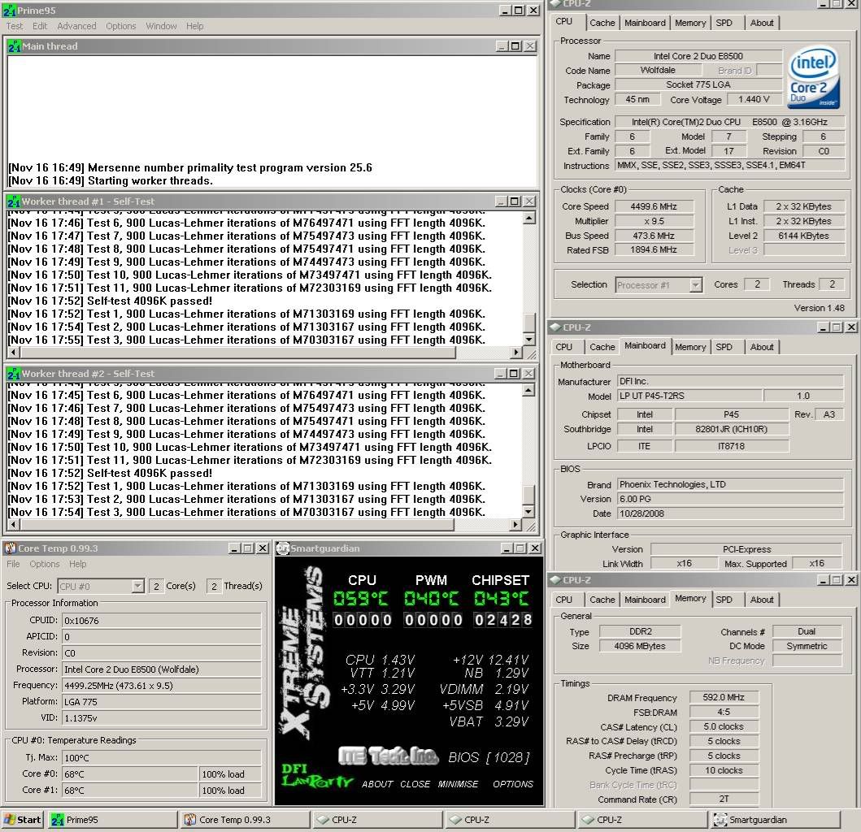Click the Smartguardian title bar DFI icon
The height and width of the screenshot is (832, 861).
[x=282, y=548]
